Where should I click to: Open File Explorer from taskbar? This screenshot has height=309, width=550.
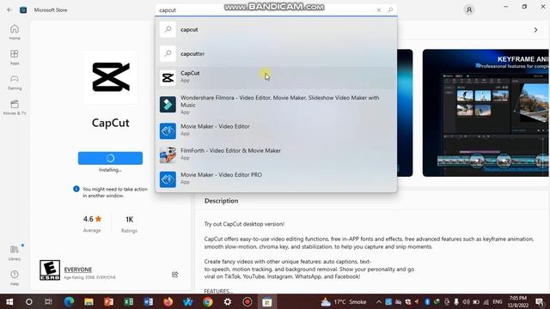coord(89,301)
